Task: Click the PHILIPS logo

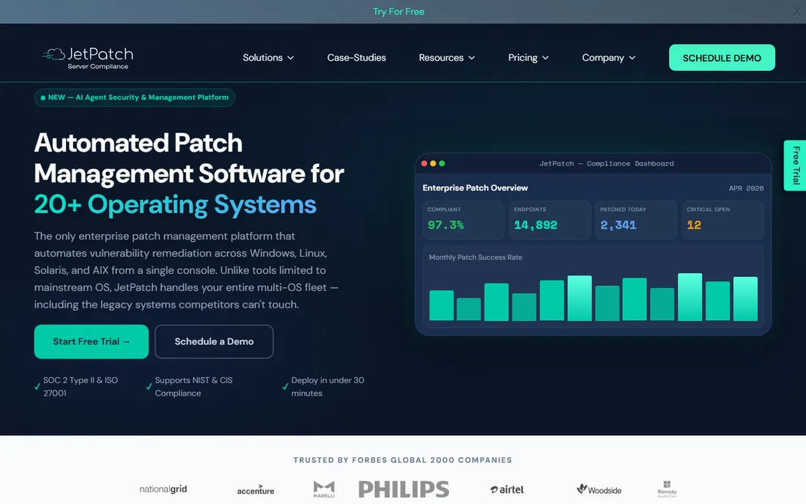Action: point(404,489)
